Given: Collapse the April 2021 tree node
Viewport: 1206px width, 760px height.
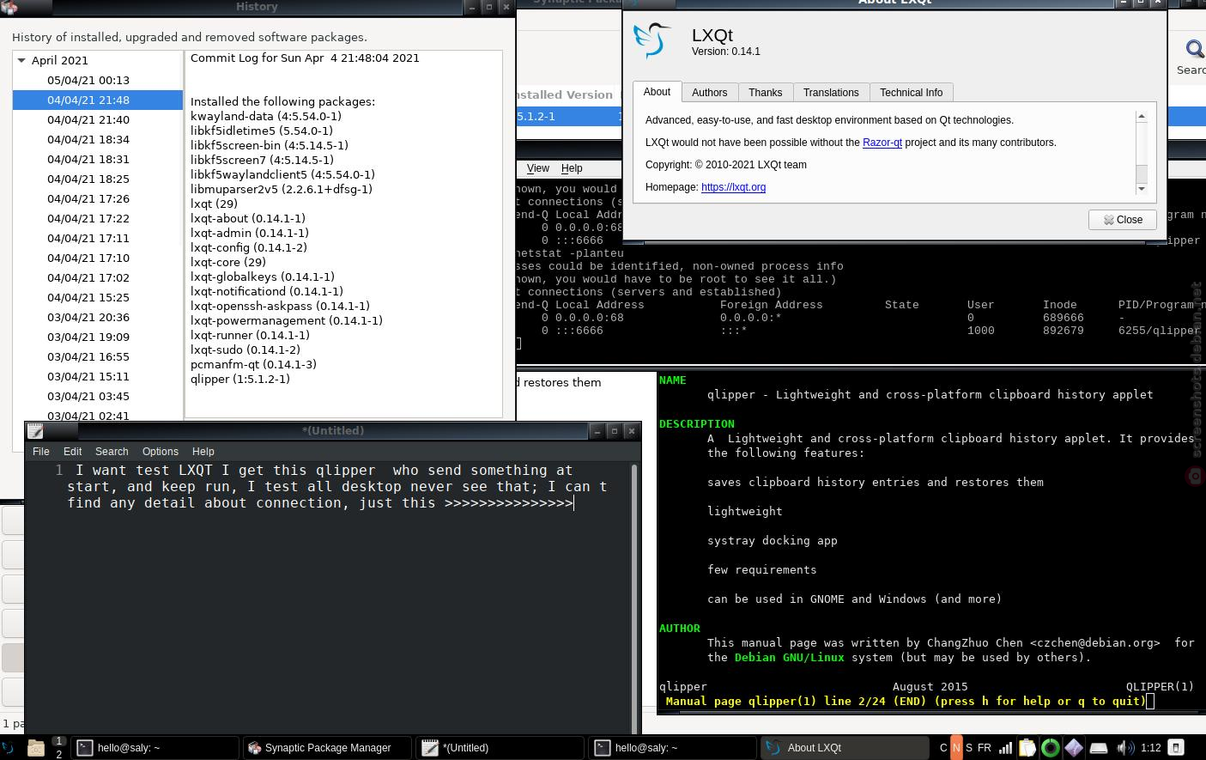Looking at the screenshot, I should (x=21, y=60).
